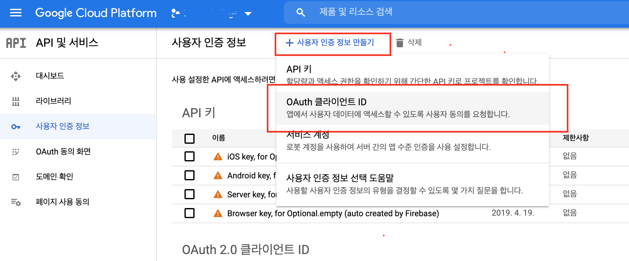Click the 제한사항 column header
629x261 pixels.
(576, 137)
